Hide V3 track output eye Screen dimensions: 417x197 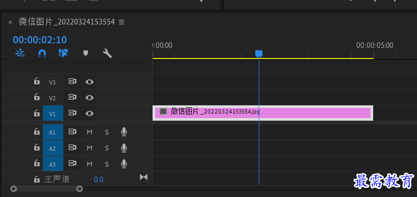[90, 81]
